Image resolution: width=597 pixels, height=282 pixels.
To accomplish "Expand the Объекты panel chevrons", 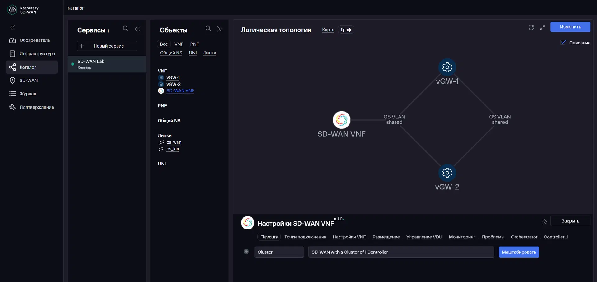I will click(220, 29).
